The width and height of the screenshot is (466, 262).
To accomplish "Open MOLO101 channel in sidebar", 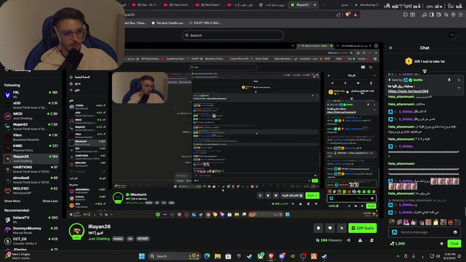I will coord(31,191).
